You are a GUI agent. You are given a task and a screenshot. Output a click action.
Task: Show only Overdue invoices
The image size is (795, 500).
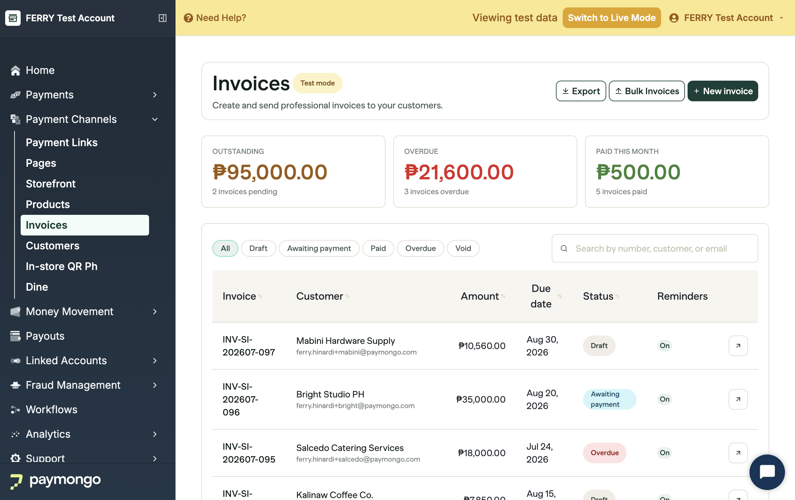click(420, 248)
